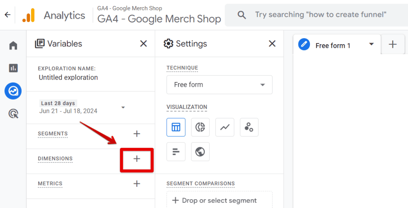408x208 pixels.
Task: Select the bar chart visualization
Action: coord(176,152)
